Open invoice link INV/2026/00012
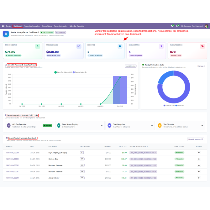Screen dimensions: 210x210 pyautogui.click(x=12, y=165)
